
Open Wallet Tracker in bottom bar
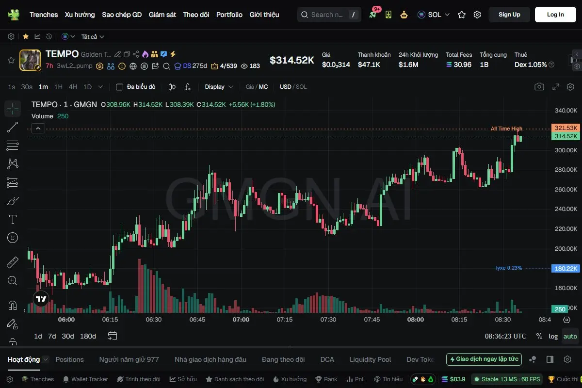85,379
